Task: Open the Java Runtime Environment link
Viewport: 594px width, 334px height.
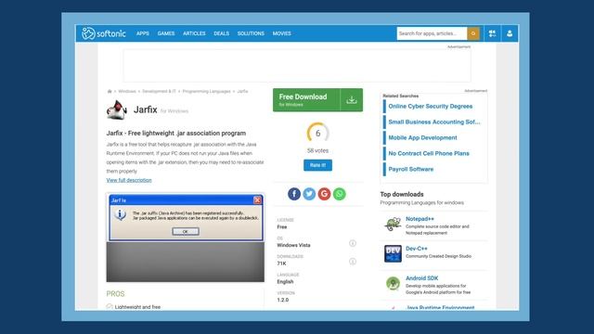Action: coord(440,307)
